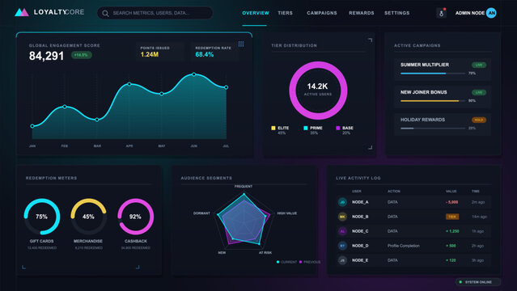The image size is (517, 291).
Task: Open the Campaigns tab
Action: [x=322, y=13]
